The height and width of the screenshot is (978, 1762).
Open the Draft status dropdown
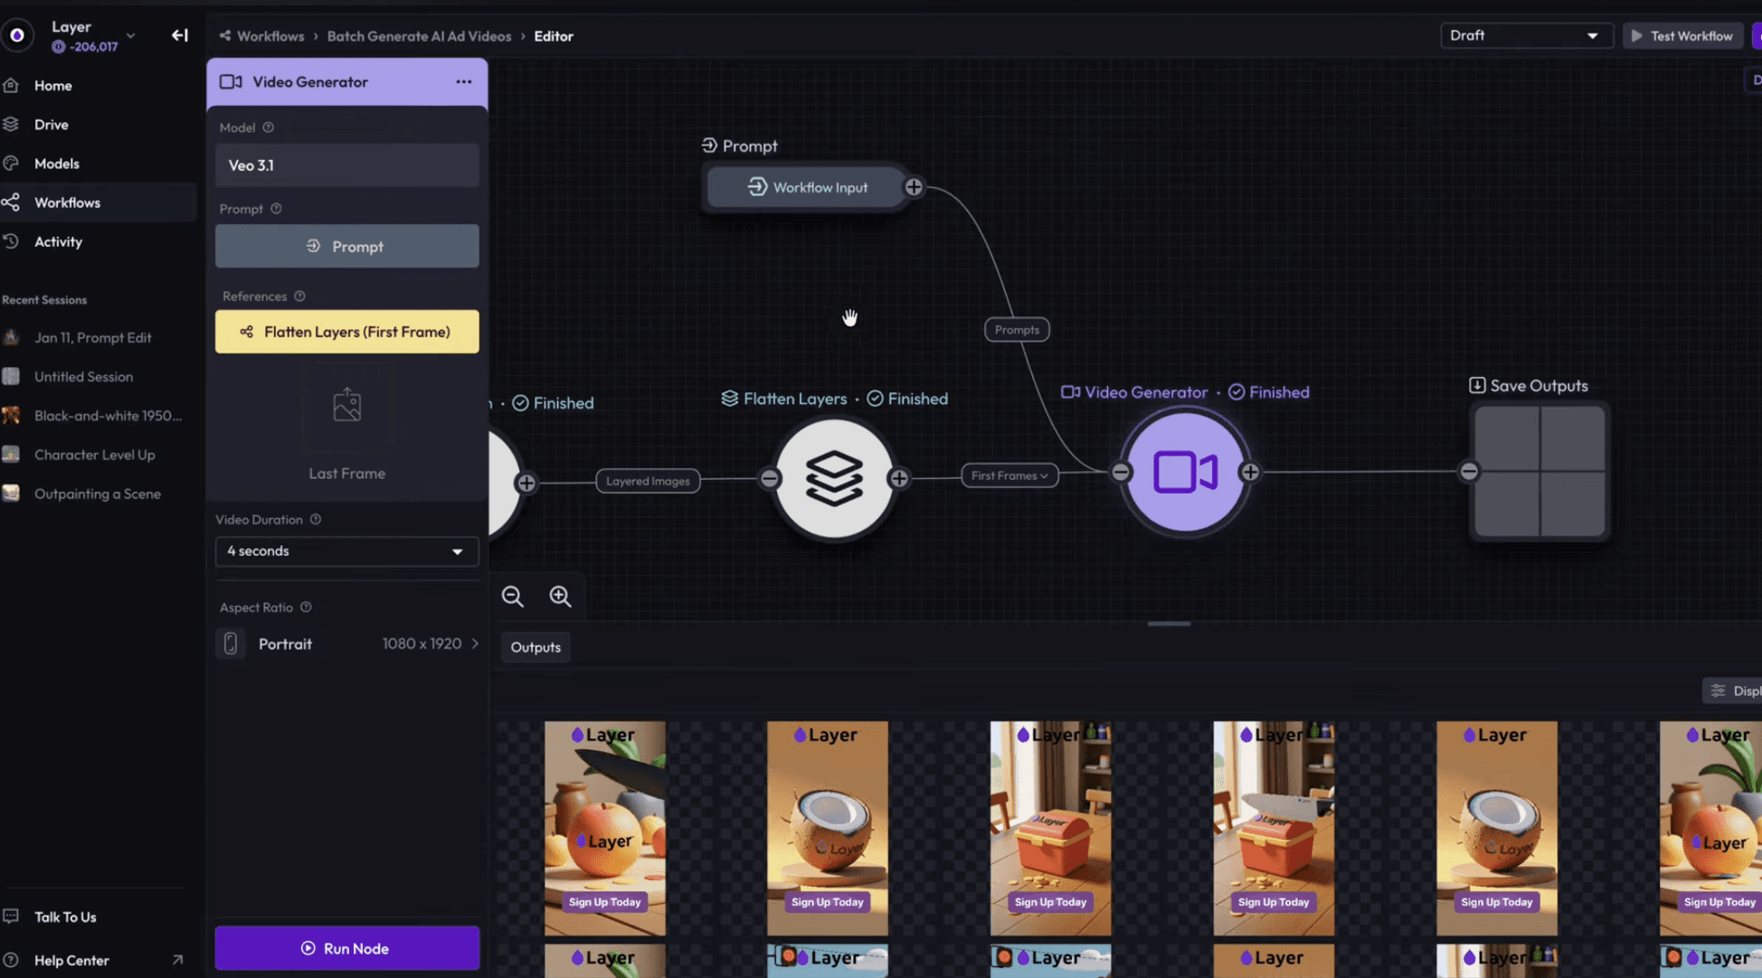(x=1526, y=35)
